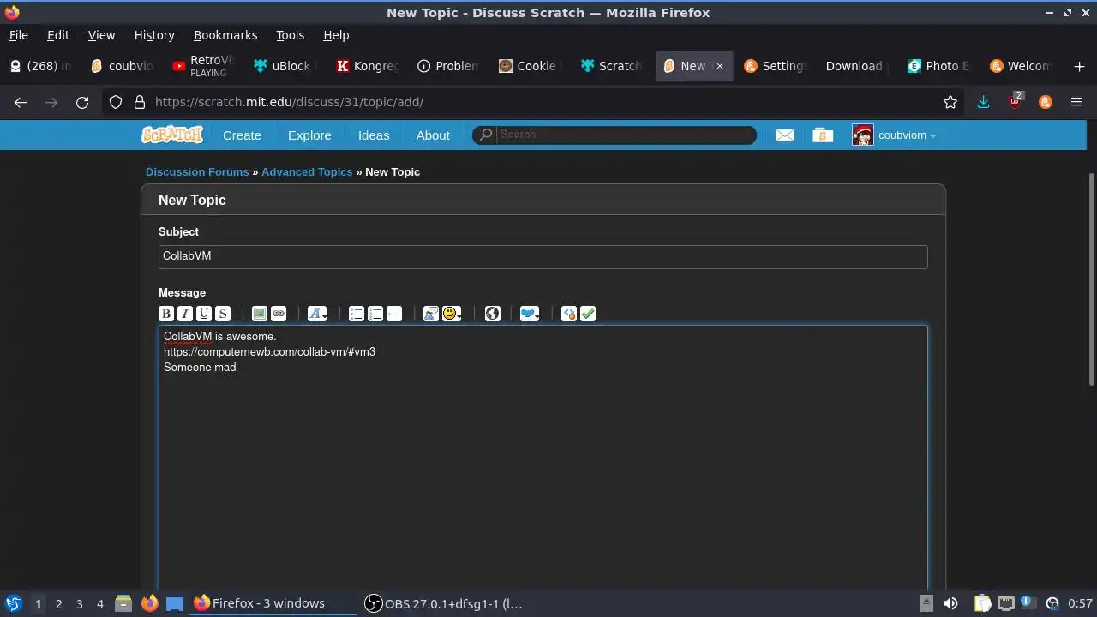Viewport: 1097px width, 617px height.
Task: Open the Tools menu
Action: coord(290,35)
